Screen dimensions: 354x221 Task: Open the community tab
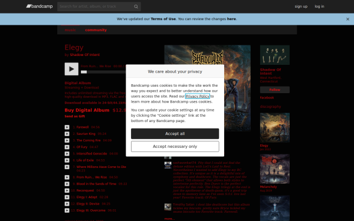[x=96, y=30]
